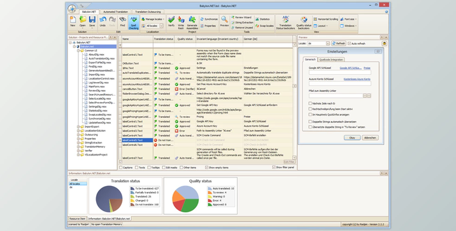This screenshot has width=456, height=231.
Task: Click the help icon at ribbon's right
Action: click(387, 12)
